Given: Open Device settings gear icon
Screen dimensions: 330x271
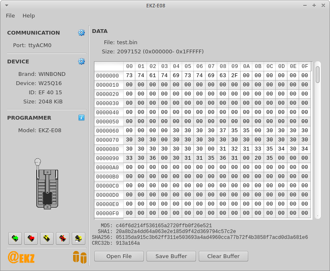Looking at the screenshot, I should (x=81, y=61).
